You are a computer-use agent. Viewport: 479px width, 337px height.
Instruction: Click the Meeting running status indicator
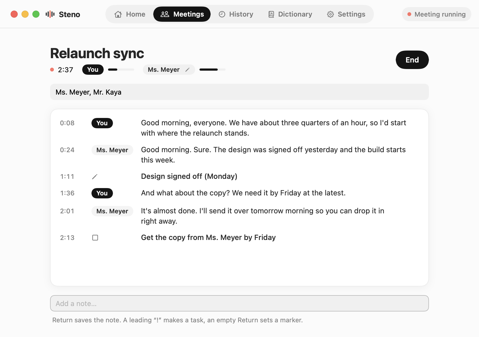pyautogui.click(x=437, y=14)
